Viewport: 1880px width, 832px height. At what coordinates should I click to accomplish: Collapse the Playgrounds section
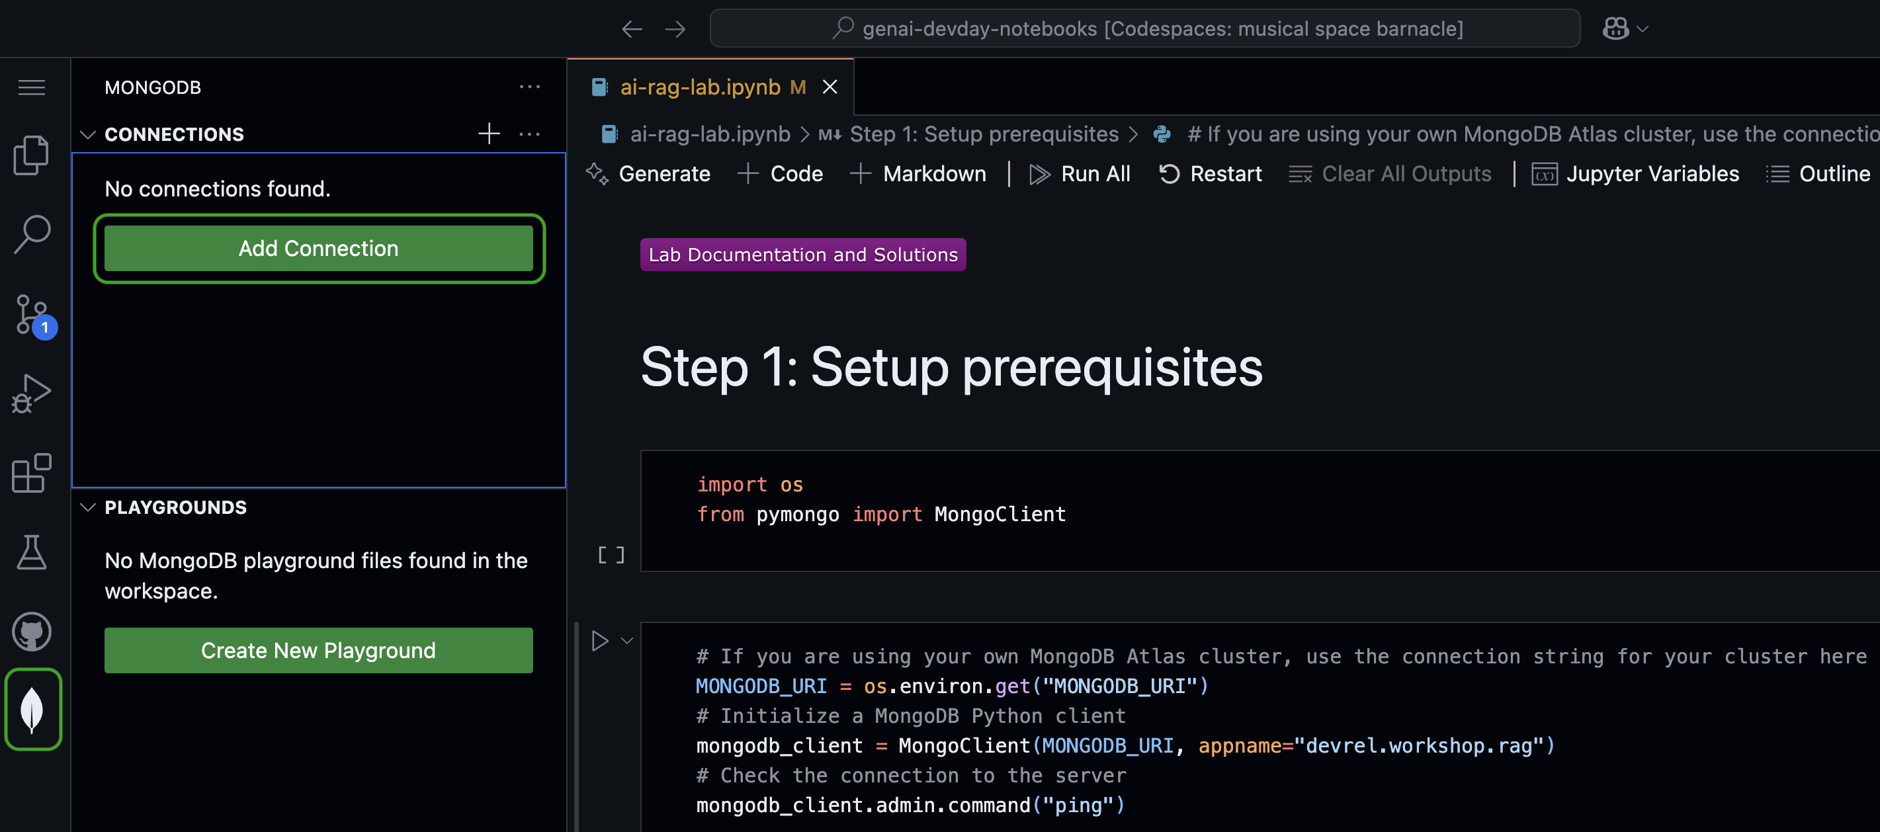point(88,507)
